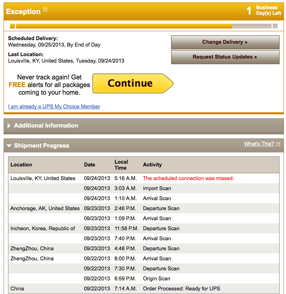
Task: Click the 7:30 P.M. Departure Scan row
Action: point(144,268)
